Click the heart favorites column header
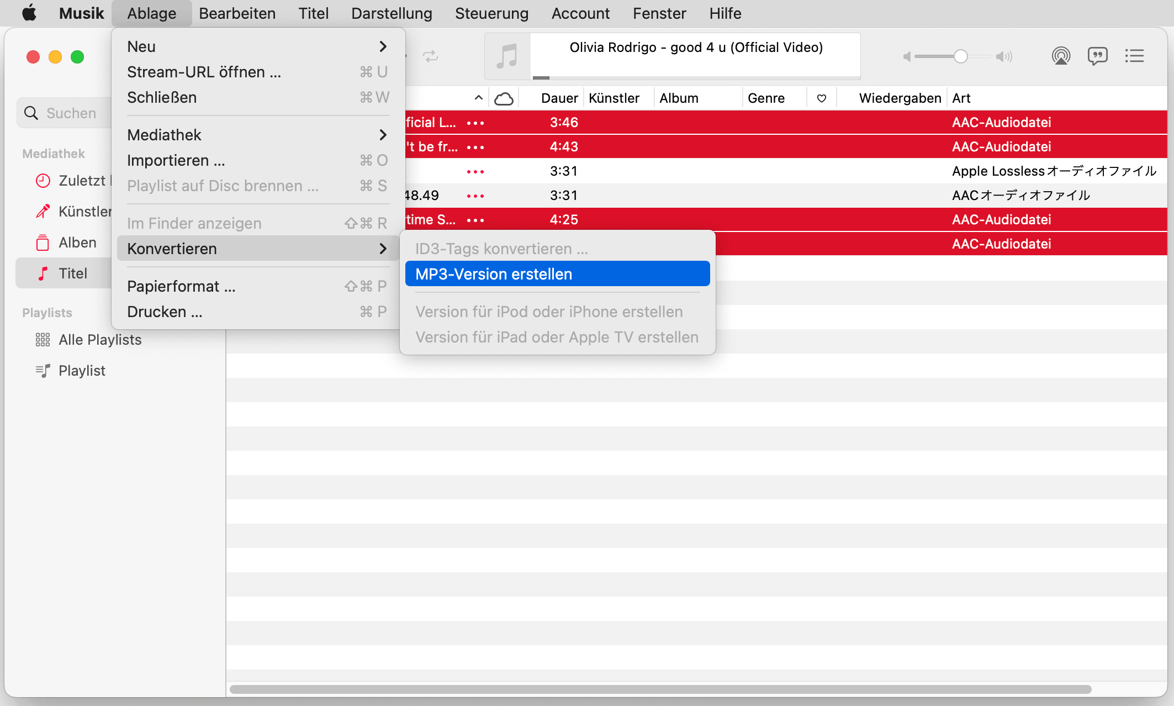The width and height of the screenshot is (1174, 706). (x=822, y=98)
